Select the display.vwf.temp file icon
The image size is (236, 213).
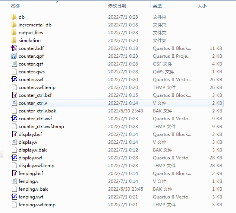pyautogui.click(x=14, y=165)
